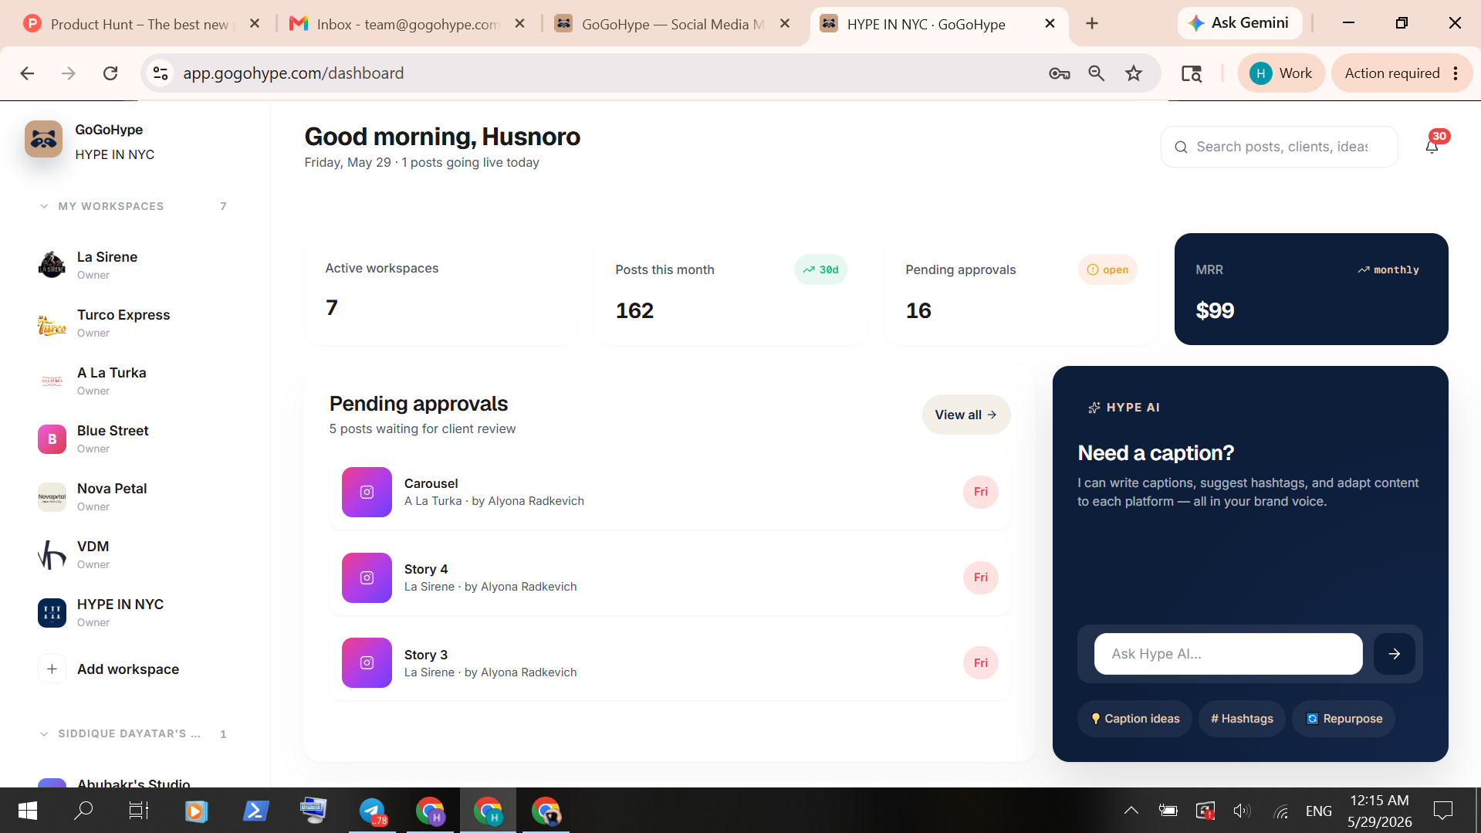Open the Story 3 pending post
This screenshot has height=833, width=1481.
click(670, 663)
